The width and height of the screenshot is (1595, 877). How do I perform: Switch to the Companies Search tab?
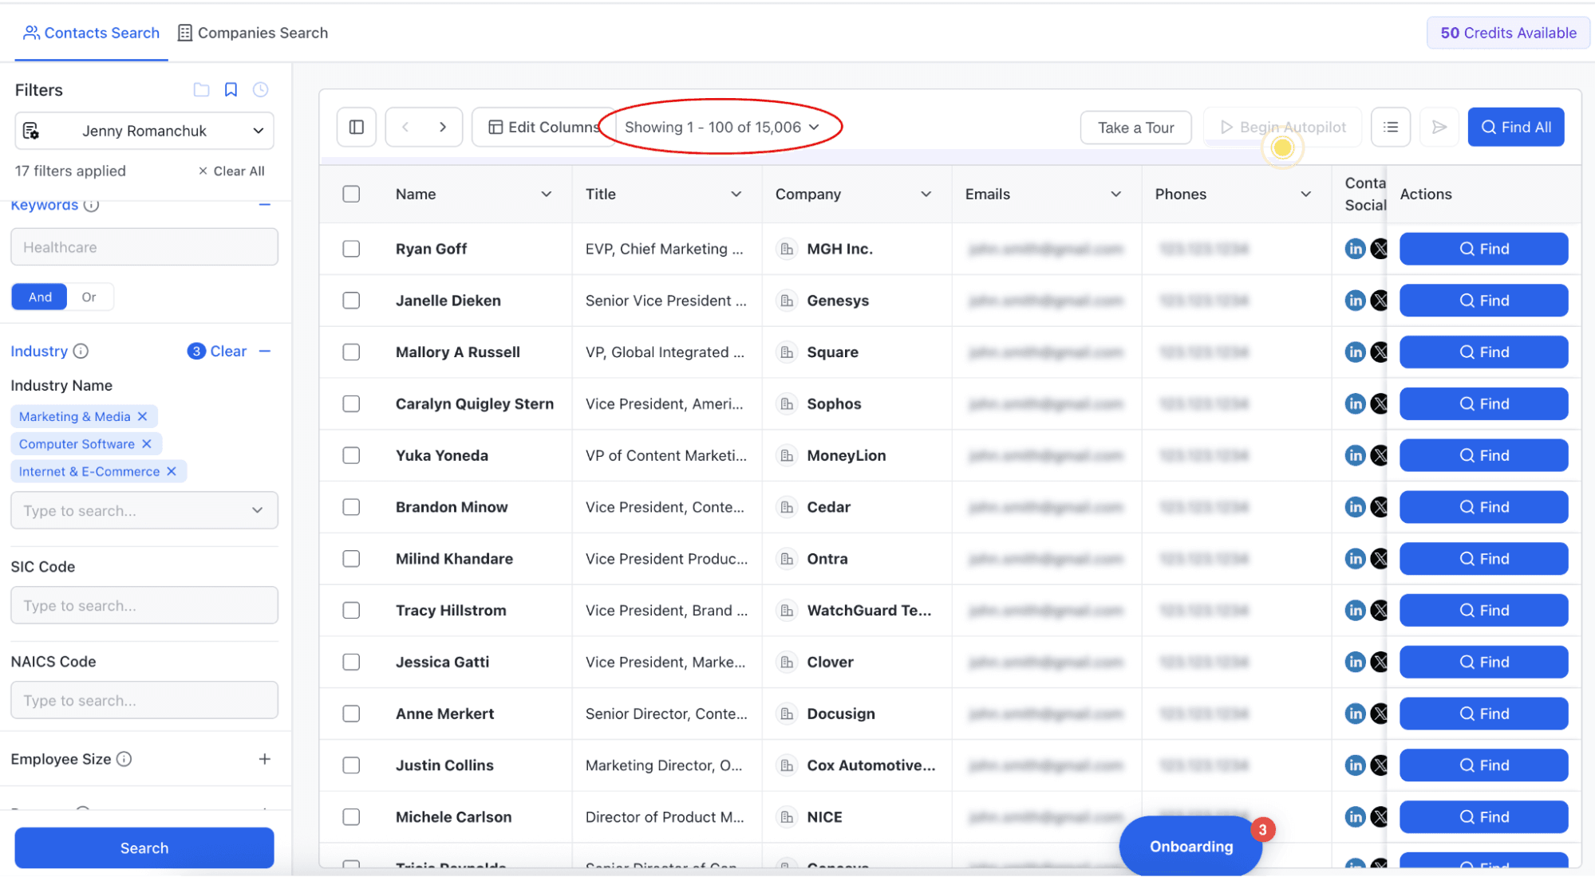[252, 33]
